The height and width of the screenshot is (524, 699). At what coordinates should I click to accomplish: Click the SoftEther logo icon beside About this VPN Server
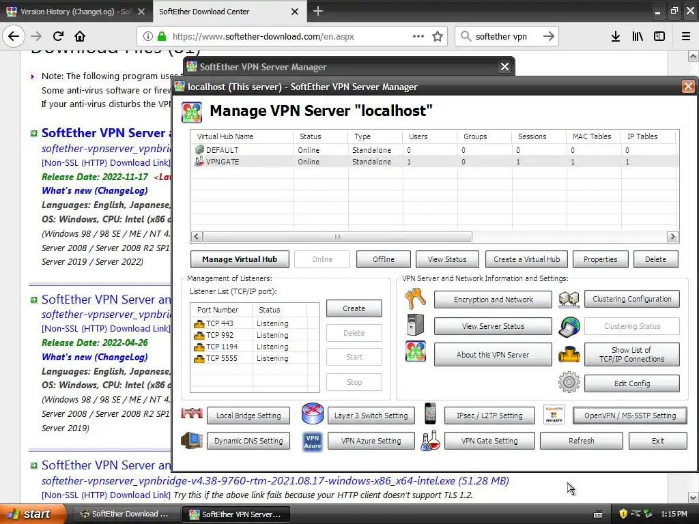click(x=415, y=351)
